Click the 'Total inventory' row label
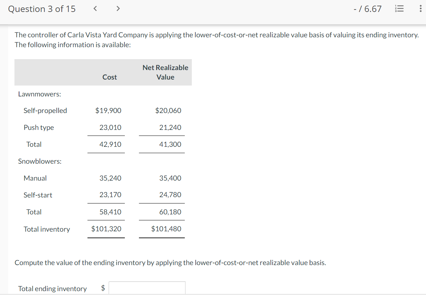 tap(47, 229)
